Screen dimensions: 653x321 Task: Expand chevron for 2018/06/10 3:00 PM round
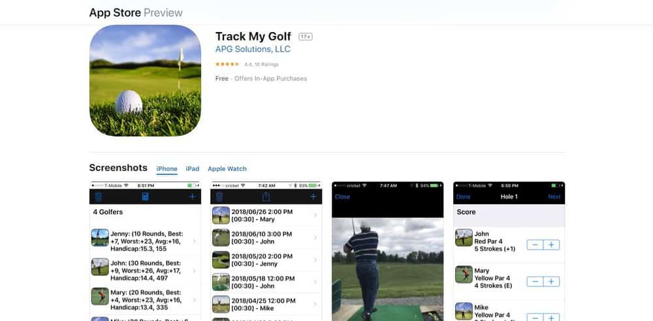pos(315,237)
